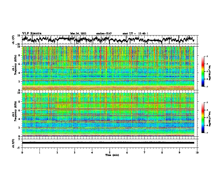Click the "ch.3(V)" axis label
The image size is (222, 171).
tap(13, 143)
